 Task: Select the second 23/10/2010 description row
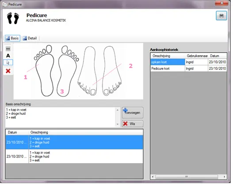(74, 157)
